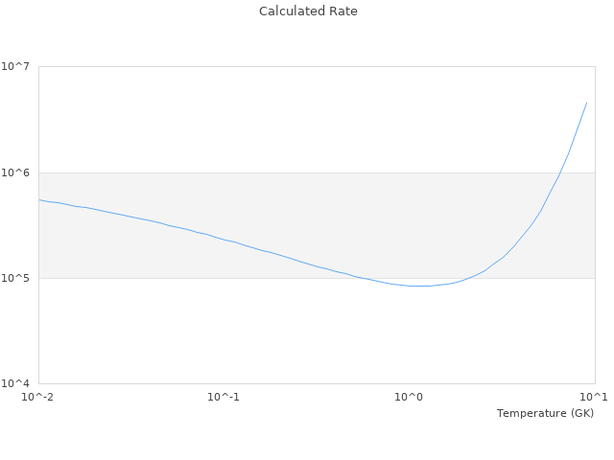Click the 10^4 y-axis label
The image size is (614, 460).
coord(16,384)
